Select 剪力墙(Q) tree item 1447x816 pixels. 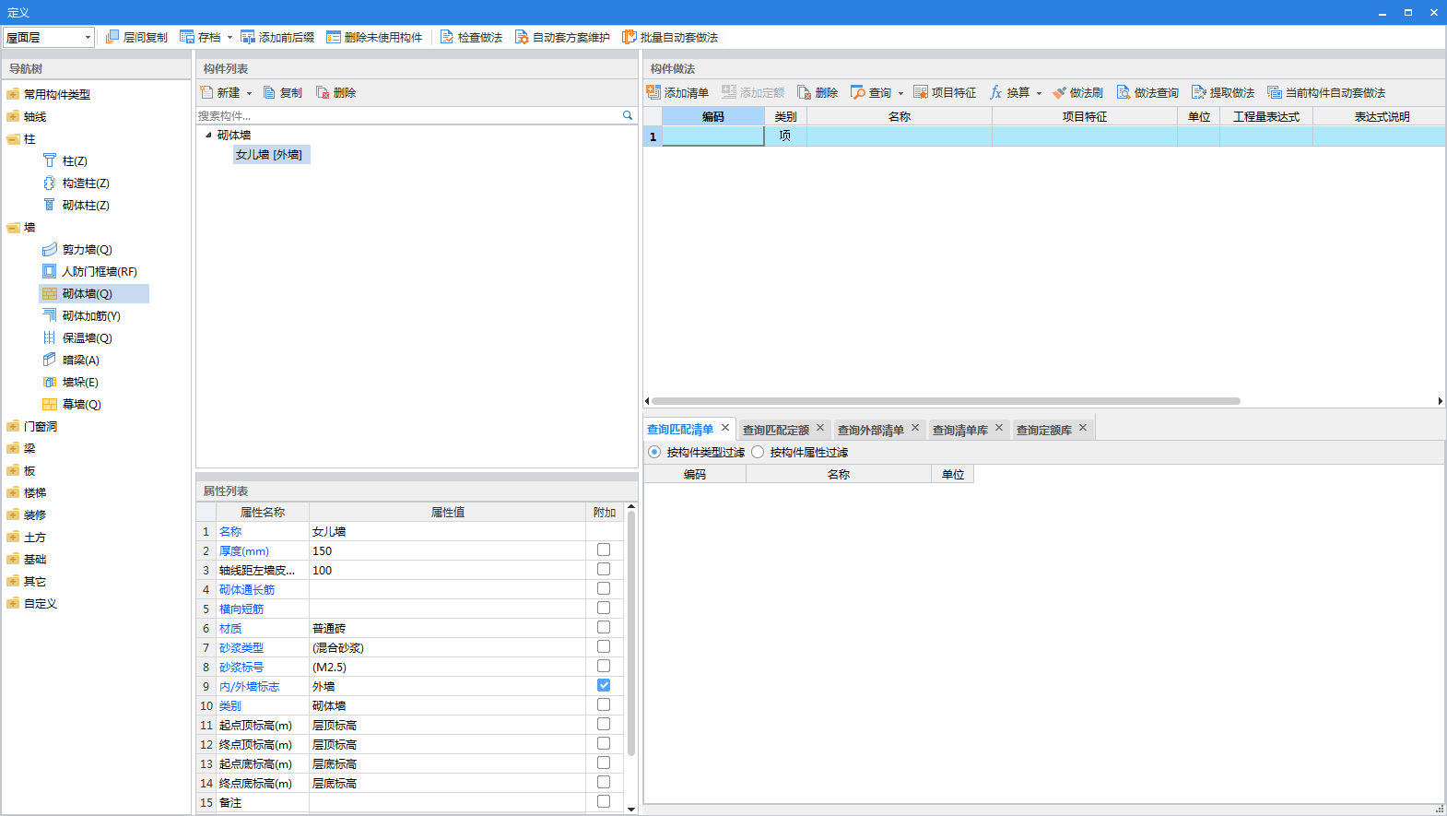tap(87, 249)
